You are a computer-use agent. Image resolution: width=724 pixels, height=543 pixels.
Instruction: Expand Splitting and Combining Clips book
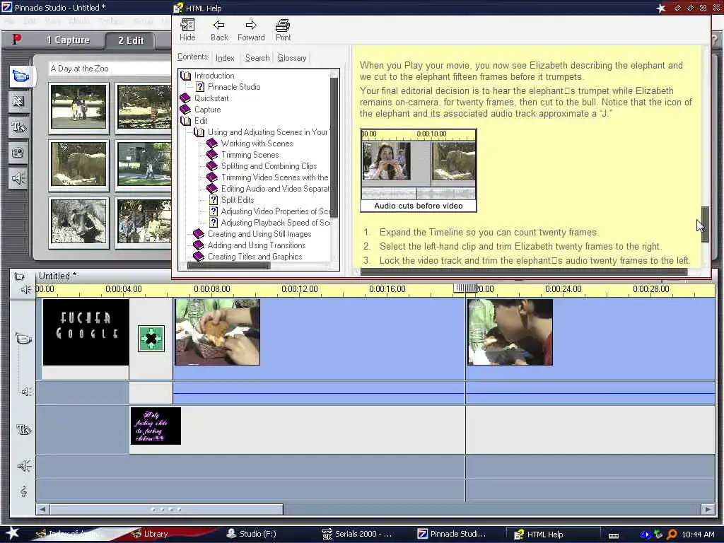click(x=212, y=166)
